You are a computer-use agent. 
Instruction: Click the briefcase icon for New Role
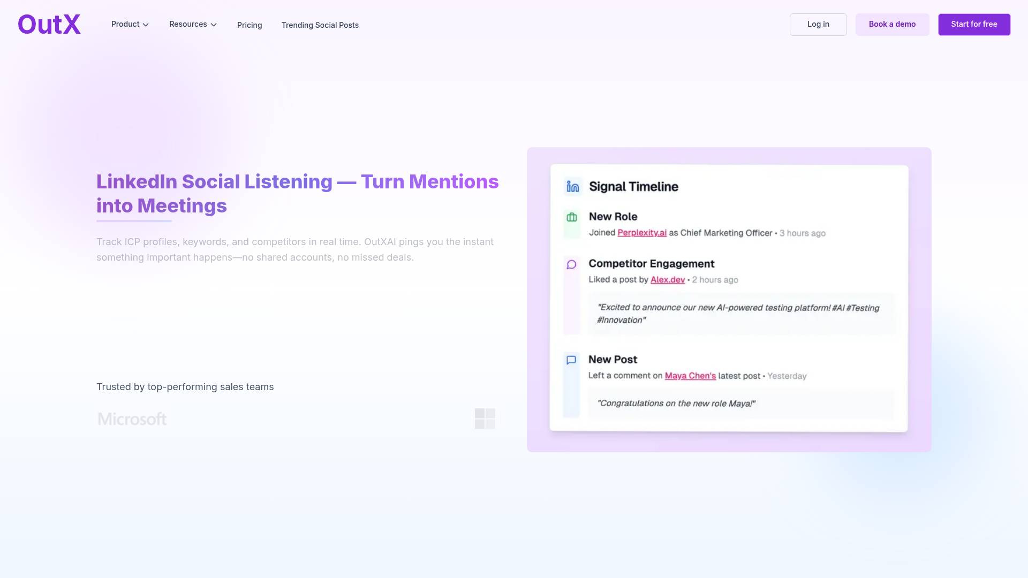coord(572,217)
